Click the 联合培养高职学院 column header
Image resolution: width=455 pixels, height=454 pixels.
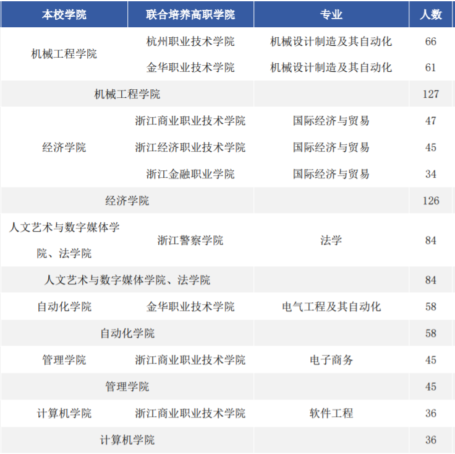pyautogui.click(x=190, y=14)
